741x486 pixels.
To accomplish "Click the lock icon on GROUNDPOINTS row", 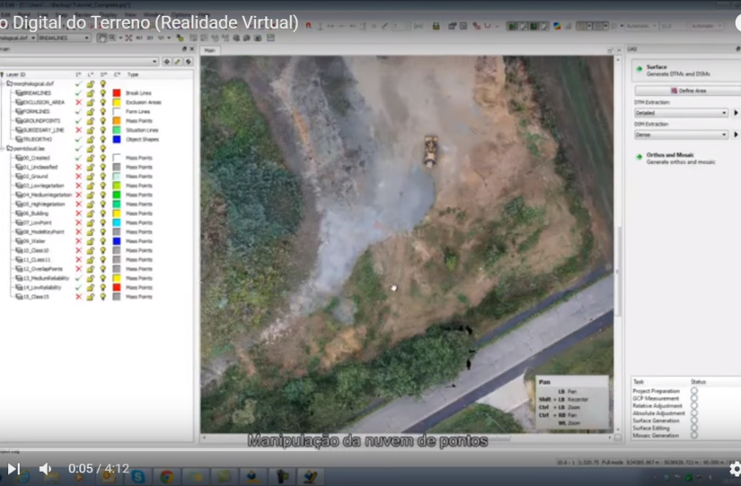I will [x=90, y=121].
